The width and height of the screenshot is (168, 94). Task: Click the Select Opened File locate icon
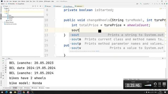tap(33, 6)
